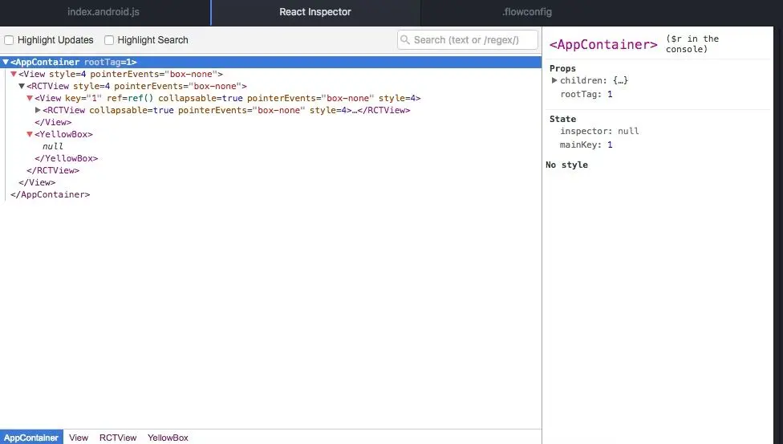Collapse the View key="1" node arrow

coord(30,98)
